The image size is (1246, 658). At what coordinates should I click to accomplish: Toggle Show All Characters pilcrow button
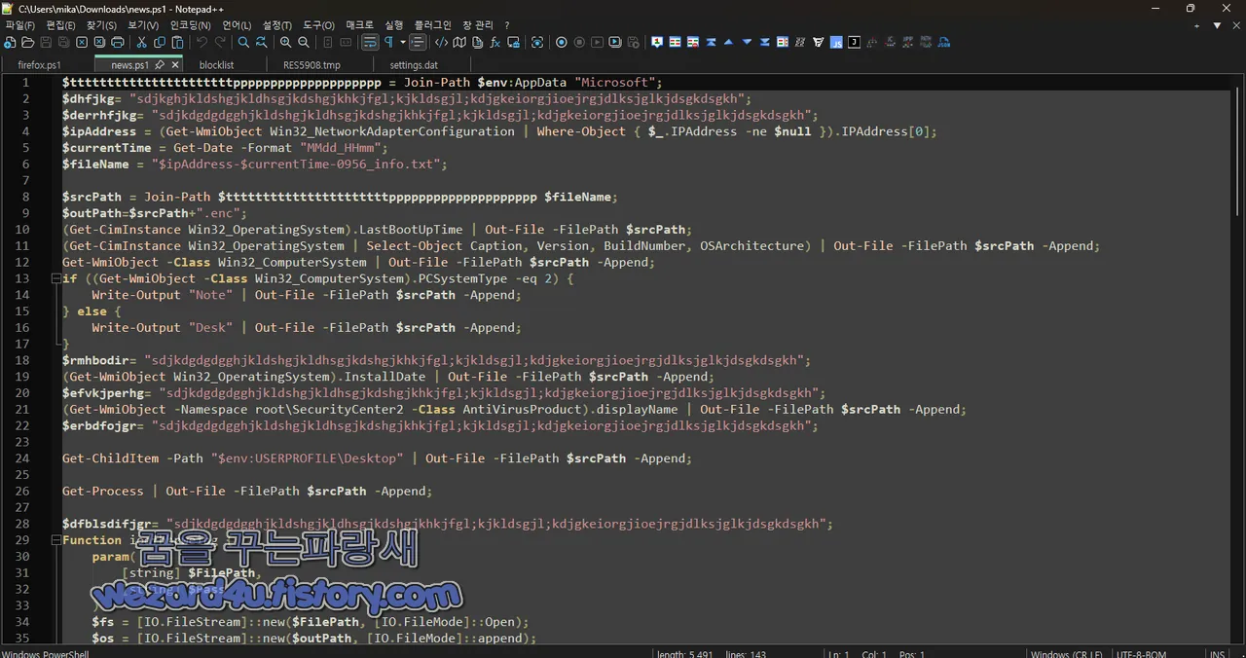[x=388, y=43]
